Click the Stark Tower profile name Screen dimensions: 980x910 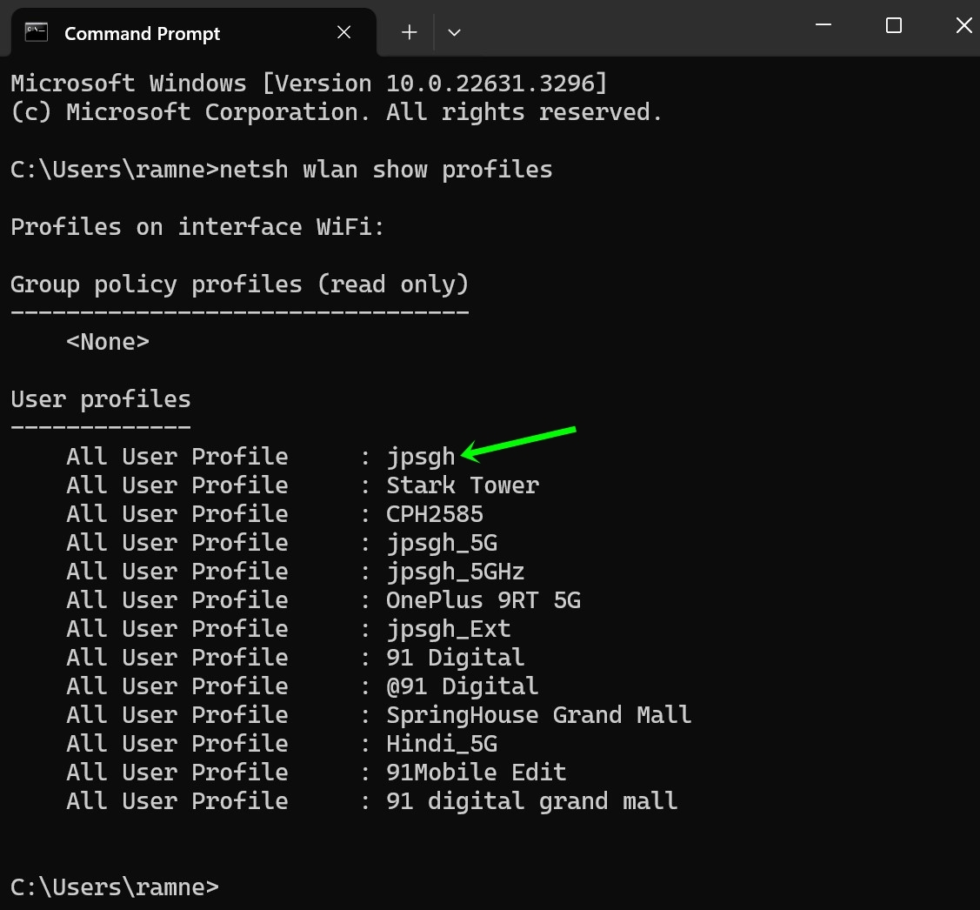pos(462,485)
